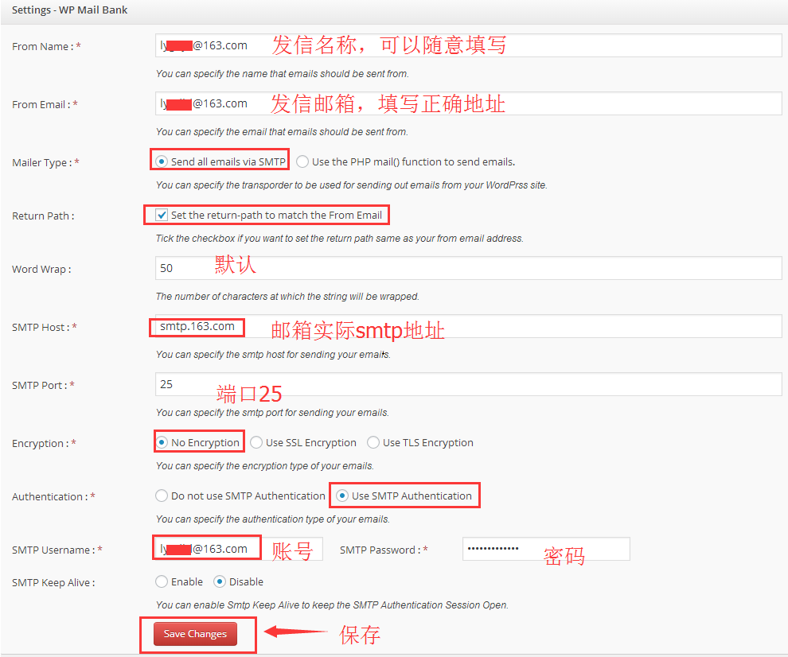Click the SMTP Password field
Viewport: 788px width, 657px height.
click(545, 549)
